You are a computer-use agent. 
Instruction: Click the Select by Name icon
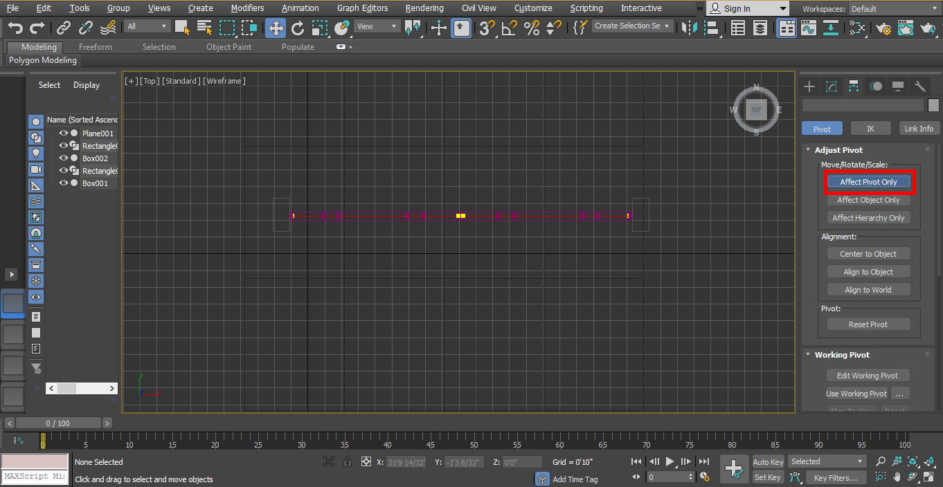pos(204,28)
